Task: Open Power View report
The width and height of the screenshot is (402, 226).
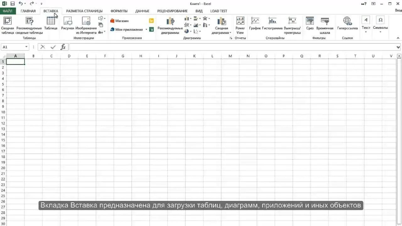Action: pyautogui.click(x=240, y=25)
